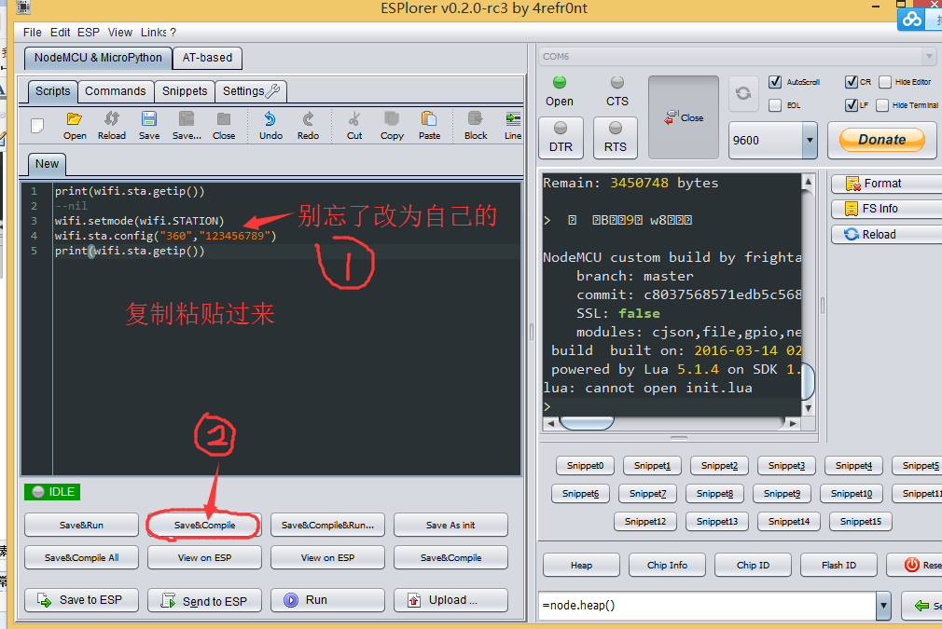Open the Settings tab

pyautogui.click(x=251, y=91)
